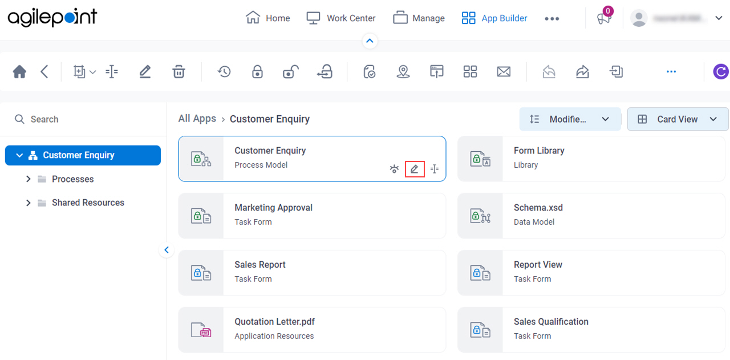
Task: Open the Modified sort dropdown
Action: [570, 119]
